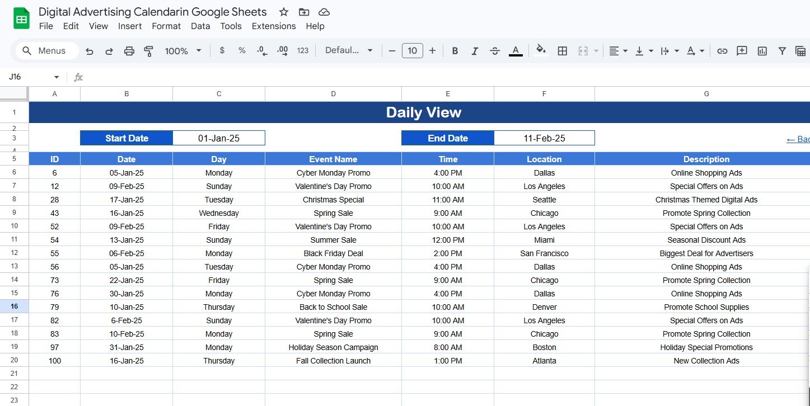Click the font size field
Screen dimensions: 810x406
[413, 50]
